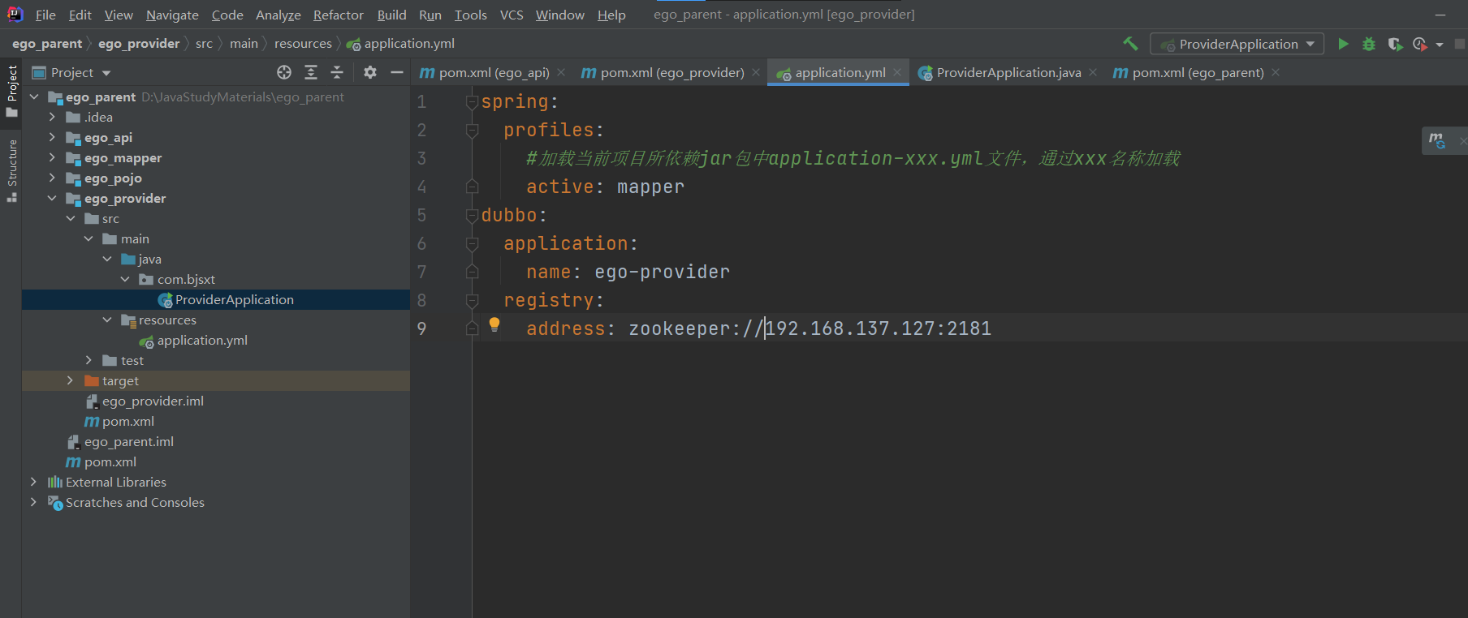Click ego_parent in the breadcrumb

coord(47,44)
